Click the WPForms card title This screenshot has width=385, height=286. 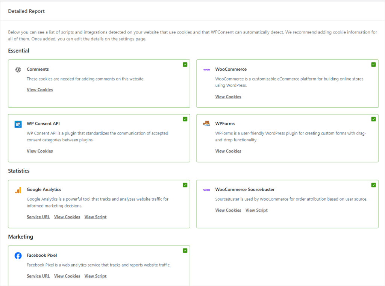point(225,124)
